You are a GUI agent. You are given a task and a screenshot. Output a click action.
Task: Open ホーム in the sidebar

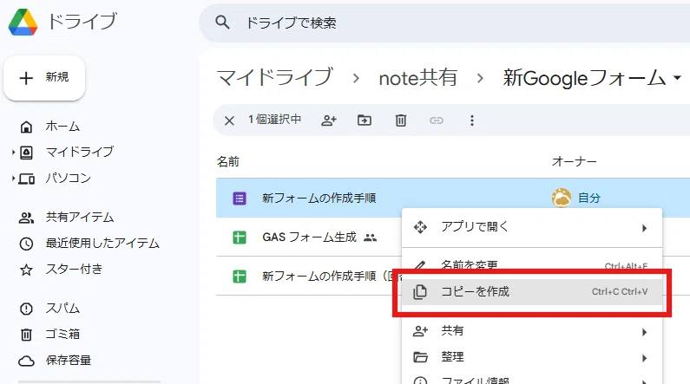(49, 127)
